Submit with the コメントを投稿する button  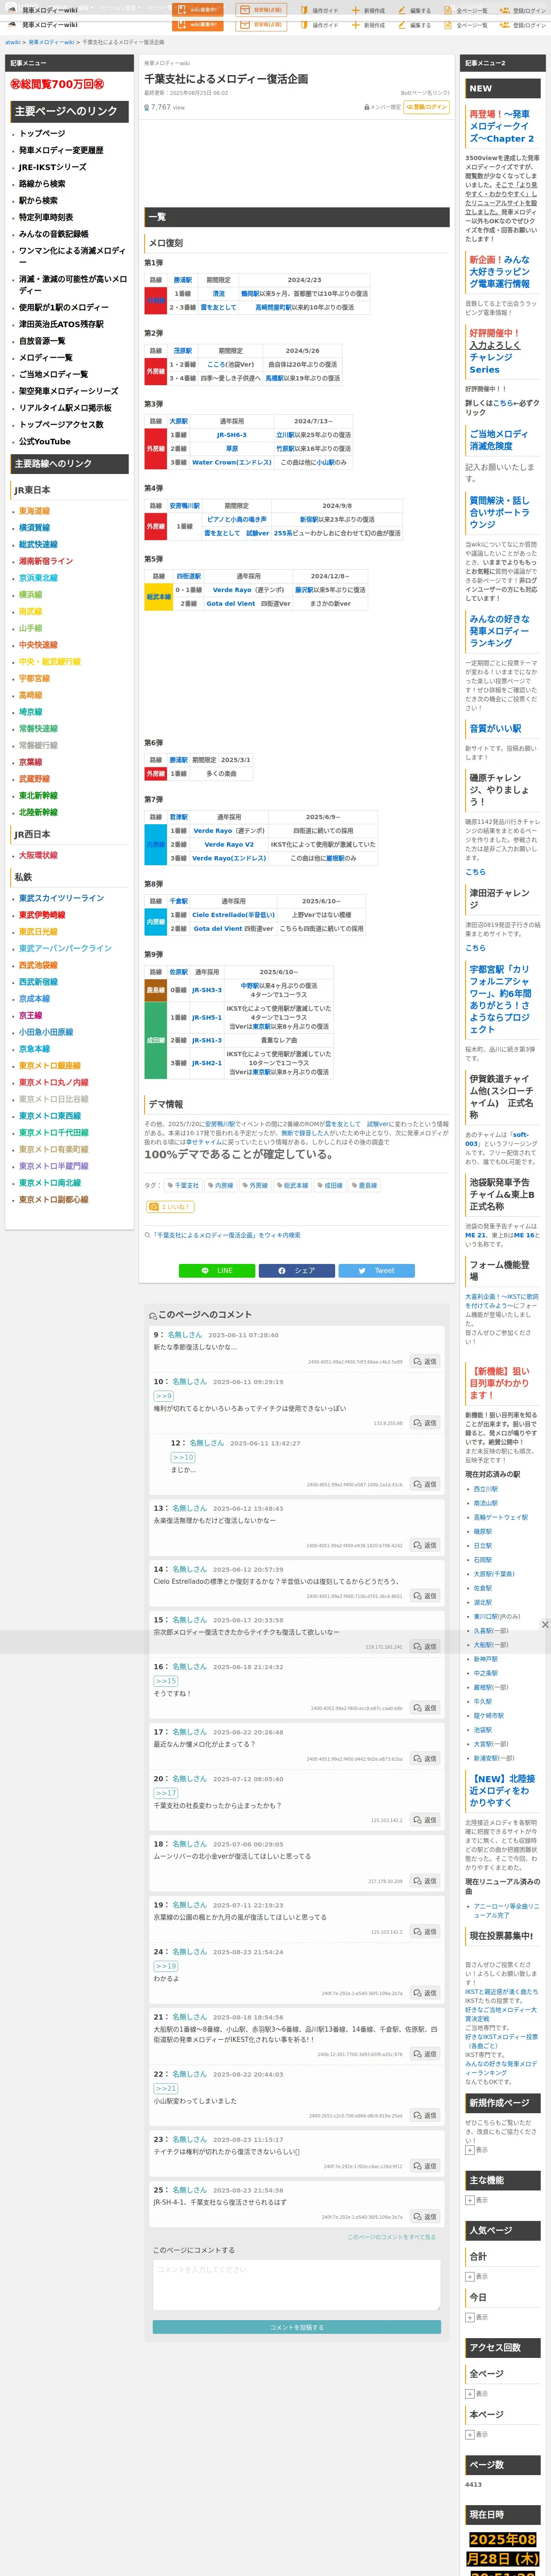click(x=297, y=2327)
